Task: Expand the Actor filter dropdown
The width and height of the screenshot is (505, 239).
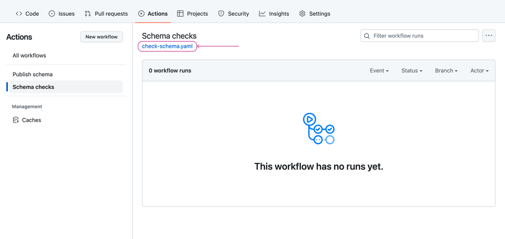Action: [479, 70]
